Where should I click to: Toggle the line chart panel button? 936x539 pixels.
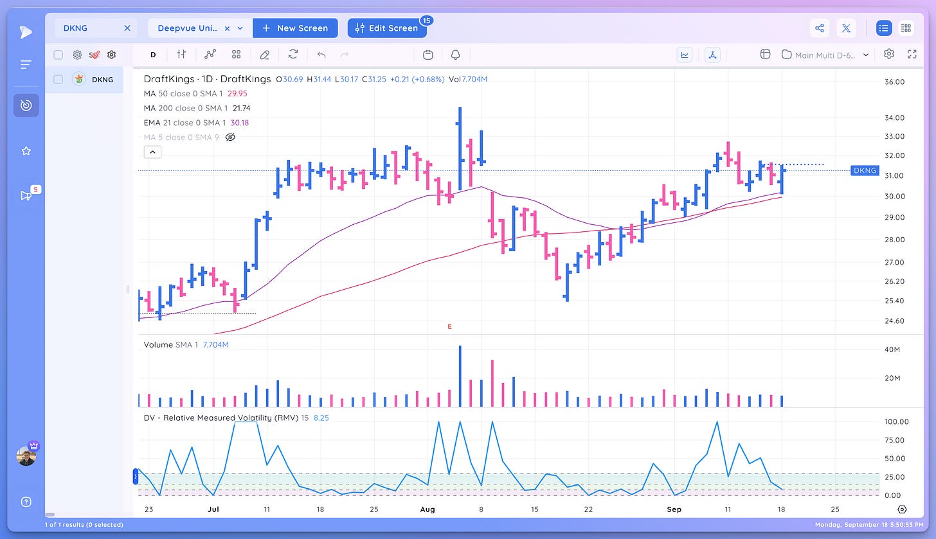click(x=685, y=55)
